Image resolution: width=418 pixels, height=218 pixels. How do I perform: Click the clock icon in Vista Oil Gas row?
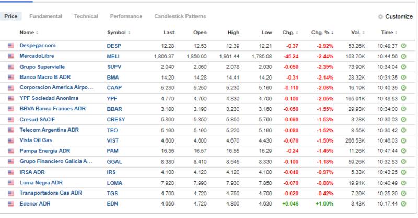(x=403, y=140)
